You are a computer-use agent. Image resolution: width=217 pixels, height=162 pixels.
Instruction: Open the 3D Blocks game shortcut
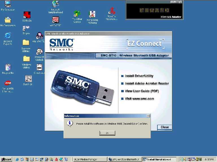point(27,17)
